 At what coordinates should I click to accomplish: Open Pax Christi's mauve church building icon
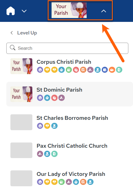coord(40,154)
